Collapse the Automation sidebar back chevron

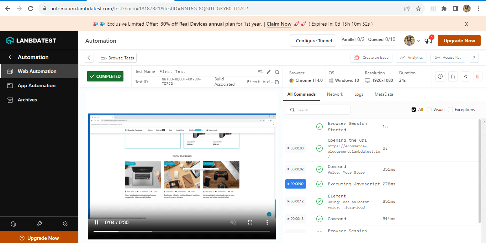click(10, 57)
